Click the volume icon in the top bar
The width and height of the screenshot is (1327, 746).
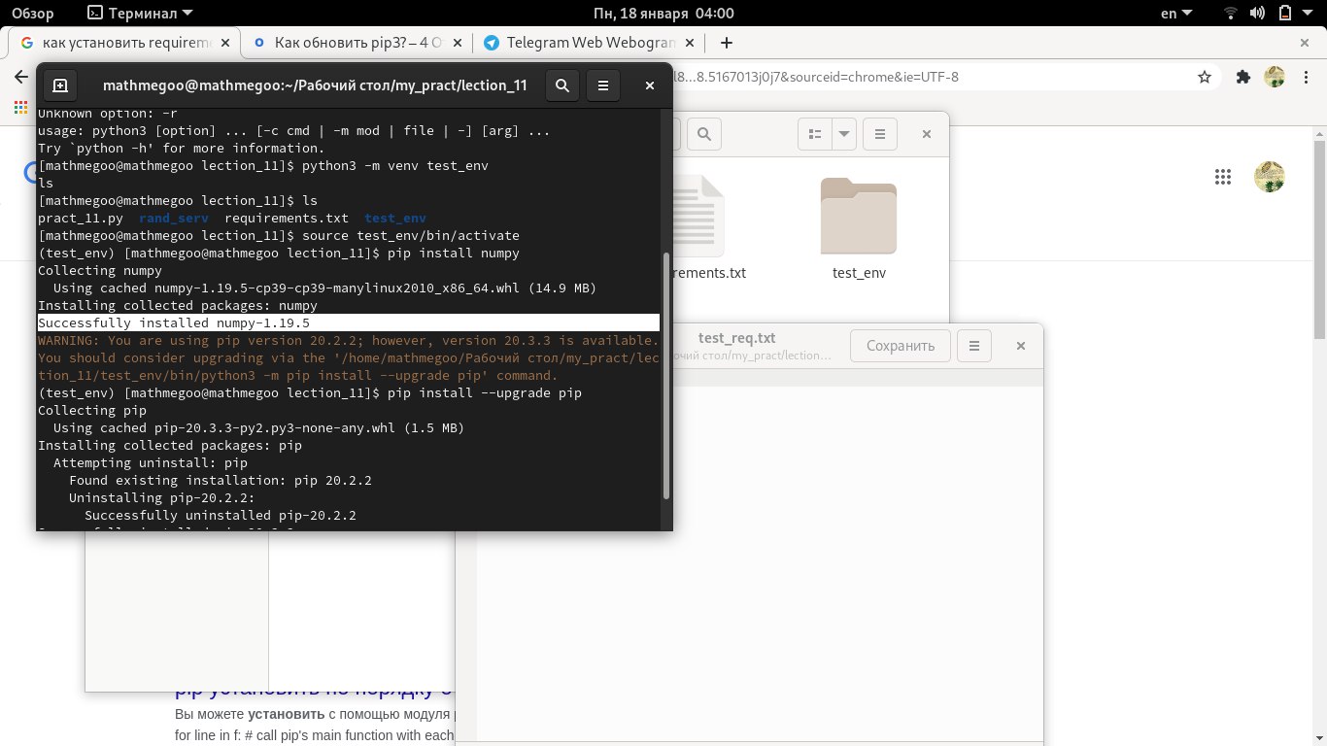click(1258, 13)
